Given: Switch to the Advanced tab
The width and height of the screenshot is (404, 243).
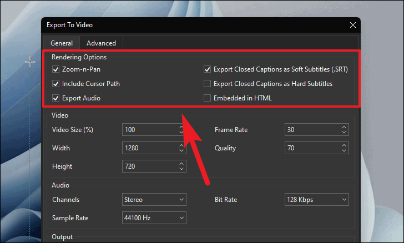Looking at the screenshot, I should click(101, 43).
